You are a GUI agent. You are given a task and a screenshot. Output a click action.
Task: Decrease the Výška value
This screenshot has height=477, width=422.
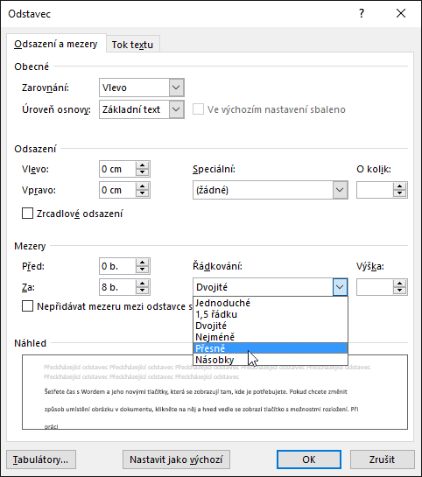pos(400,291)
